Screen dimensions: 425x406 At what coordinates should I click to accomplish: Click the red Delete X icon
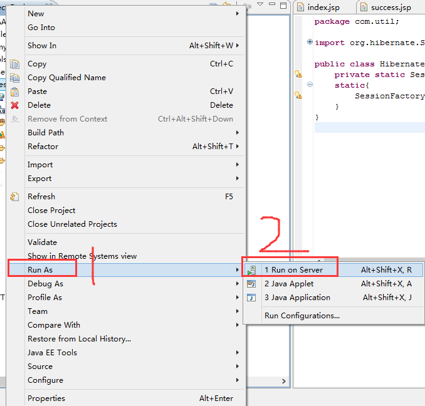[14, 105]
